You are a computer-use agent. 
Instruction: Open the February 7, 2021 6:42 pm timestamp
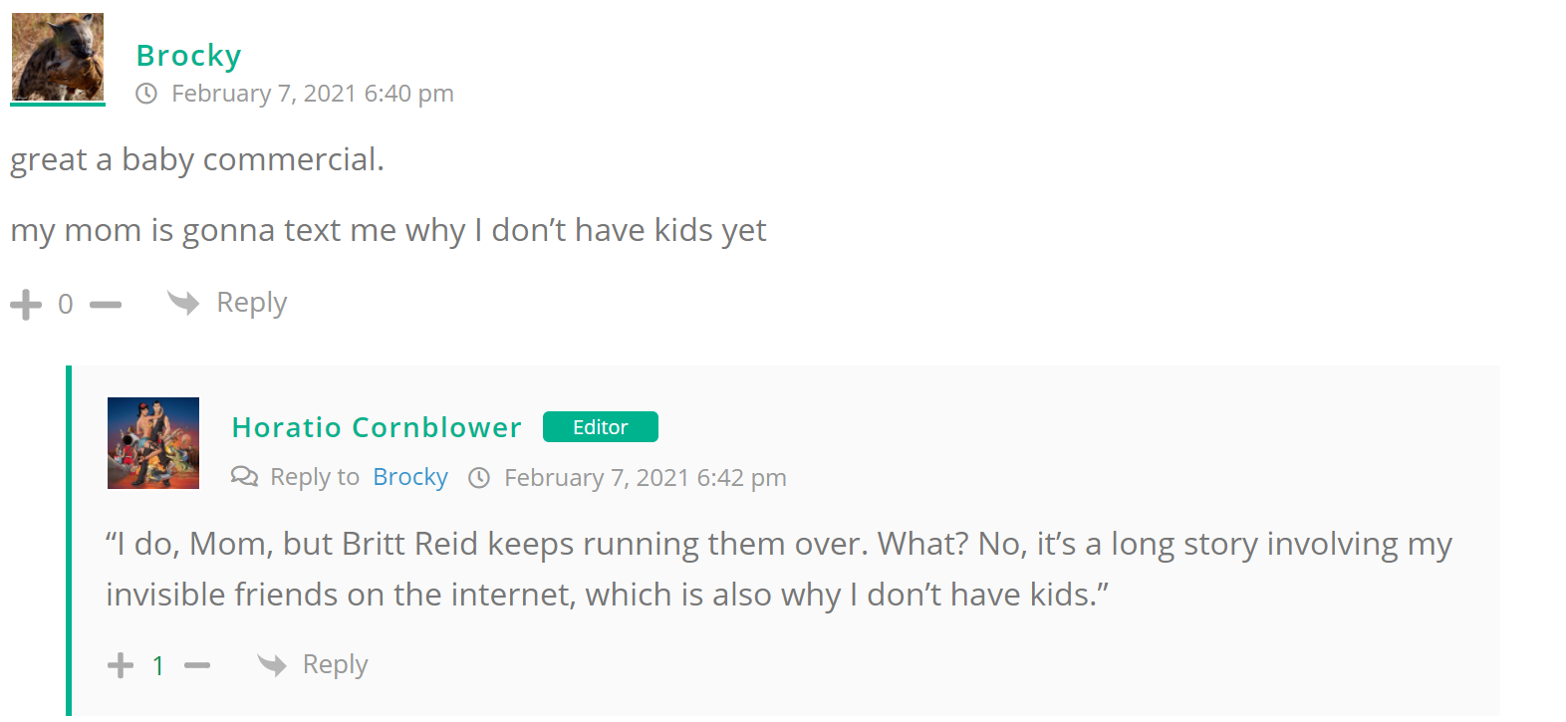point(646,478)
